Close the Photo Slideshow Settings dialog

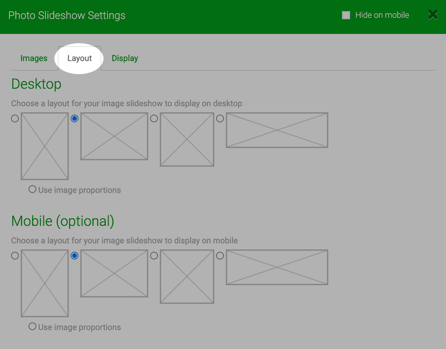[433, 15]
